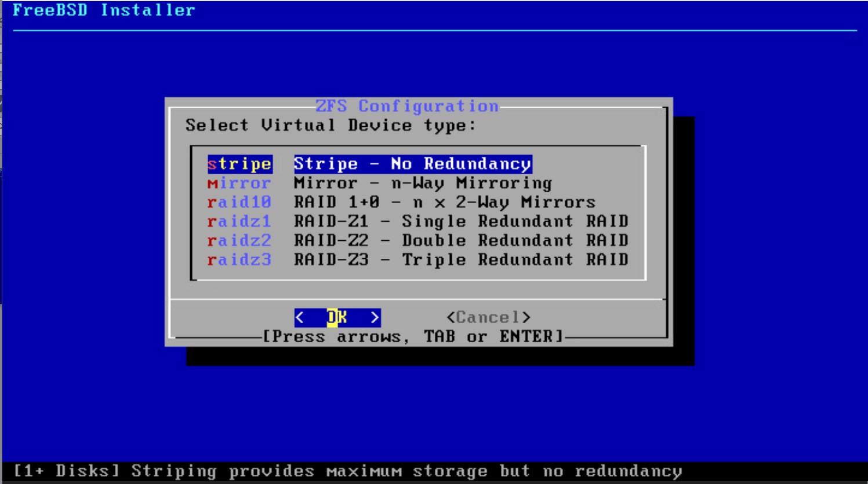
Task: Select the "raid10" tag
Action: click(x=239, y=202)
